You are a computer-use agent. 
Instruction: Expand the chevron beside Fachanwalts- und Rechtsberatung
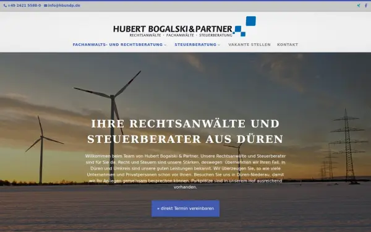[x=165, y=45]
